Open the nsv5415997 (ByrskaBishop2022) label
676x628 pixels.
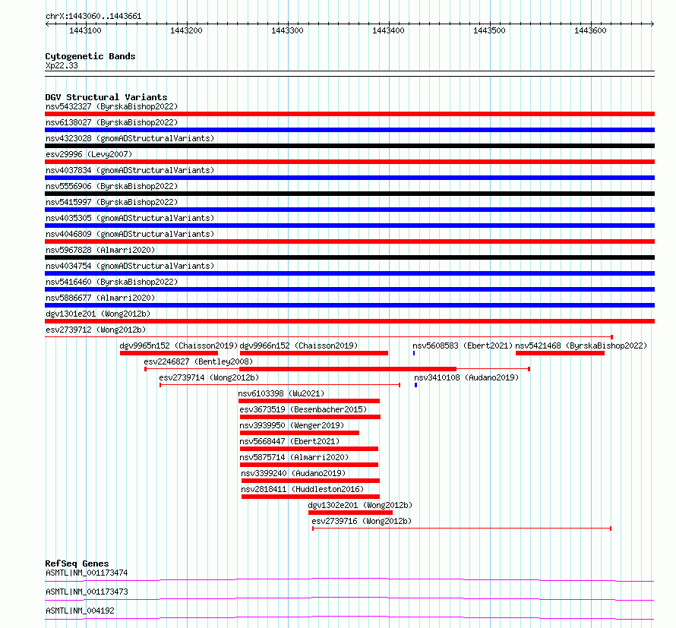(x=112, y=202)
